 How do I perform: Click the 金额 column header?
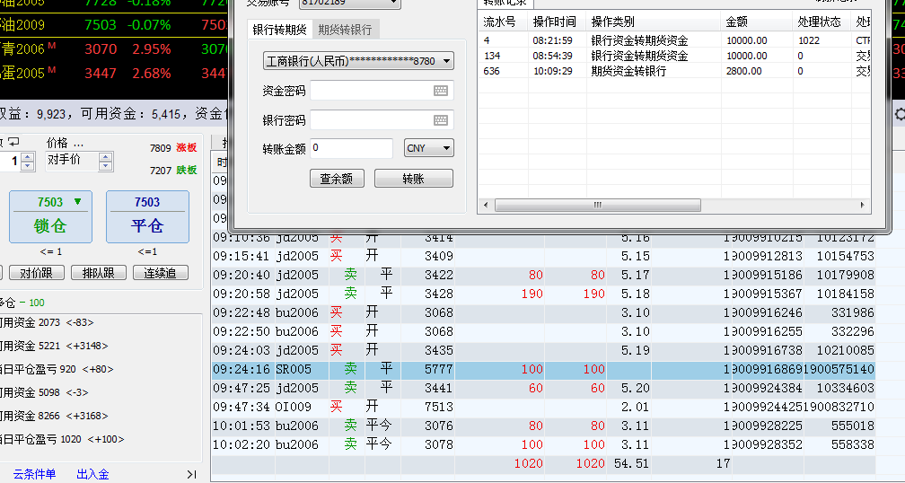tap(757, 22)
